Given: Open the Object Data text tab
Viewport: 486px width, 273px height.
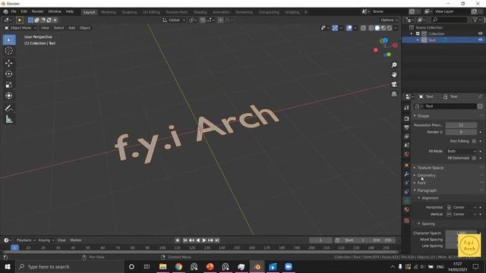Looking at the screenshot, I should tap(407, 201).
